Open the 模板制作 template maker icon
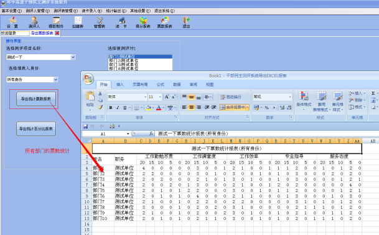 tap(56, 22)
